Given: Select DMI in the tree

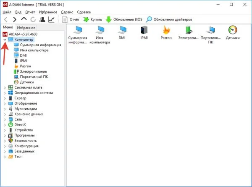Looking at the screenshot, I should [x=23, y=55].
